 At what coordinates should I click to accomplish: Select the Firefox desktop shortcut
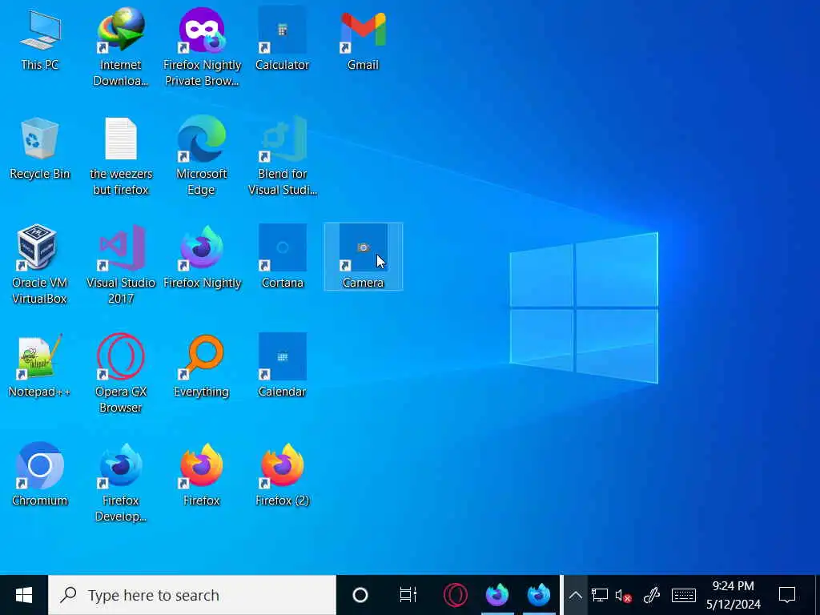click(x=202, y=475)
